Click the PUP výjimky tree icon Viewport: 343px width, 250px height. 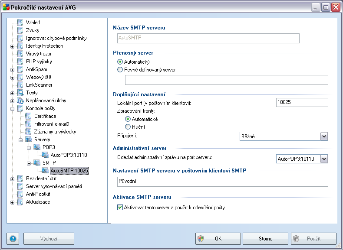coord(20,62)
